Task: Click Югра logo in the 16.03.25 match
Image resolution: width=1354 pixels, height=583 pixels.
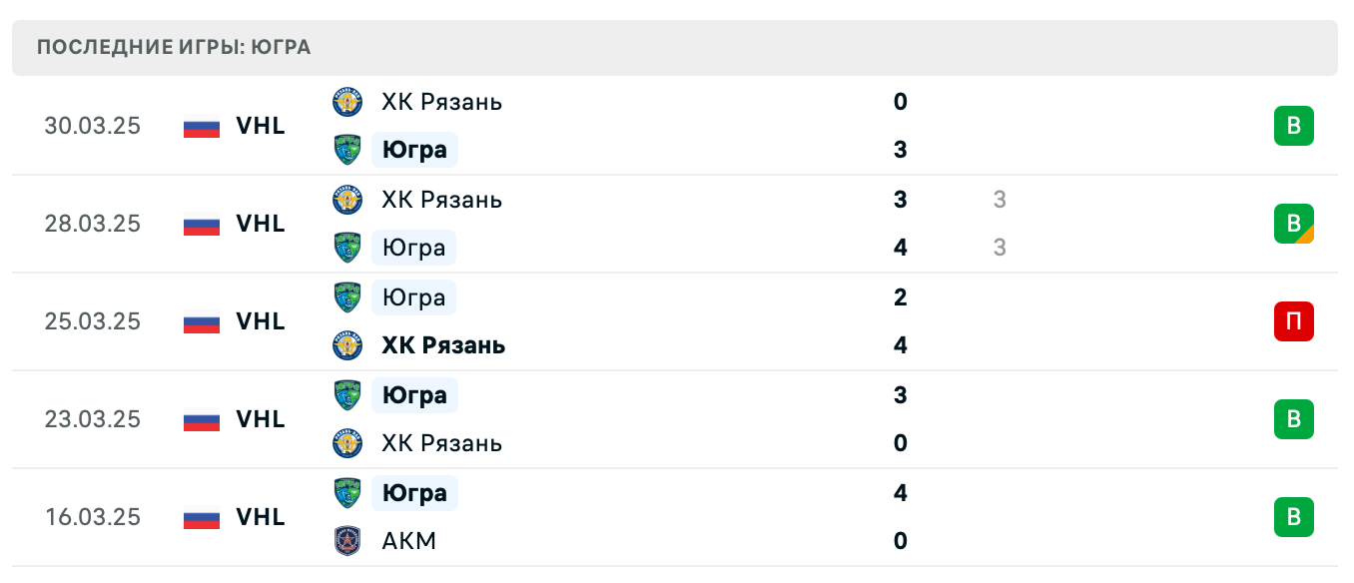Action: [347, 493]
